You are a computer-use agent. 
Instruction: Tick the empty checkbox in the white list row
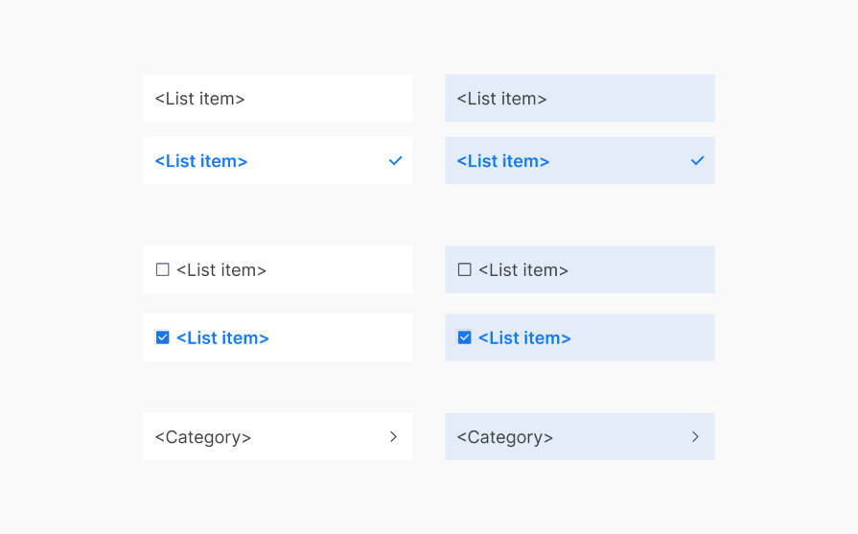(163, 270)
